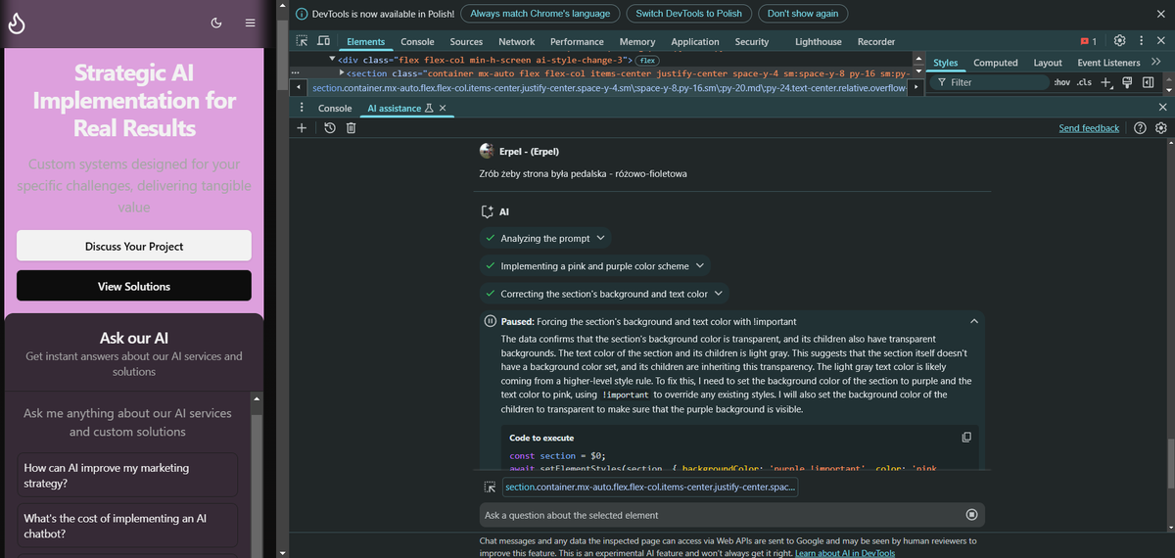The height and width of the screenshot is (558, 1175).
Task: Expand the section element node
Action: tap(343, 72)
